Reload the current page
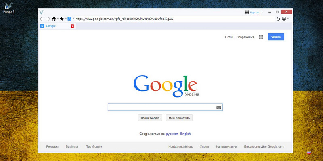 (278, 19)
